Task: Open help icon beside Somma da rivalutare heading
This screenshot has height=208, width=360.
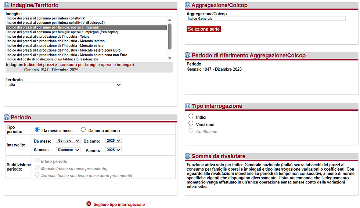Action: coord(188,156)
